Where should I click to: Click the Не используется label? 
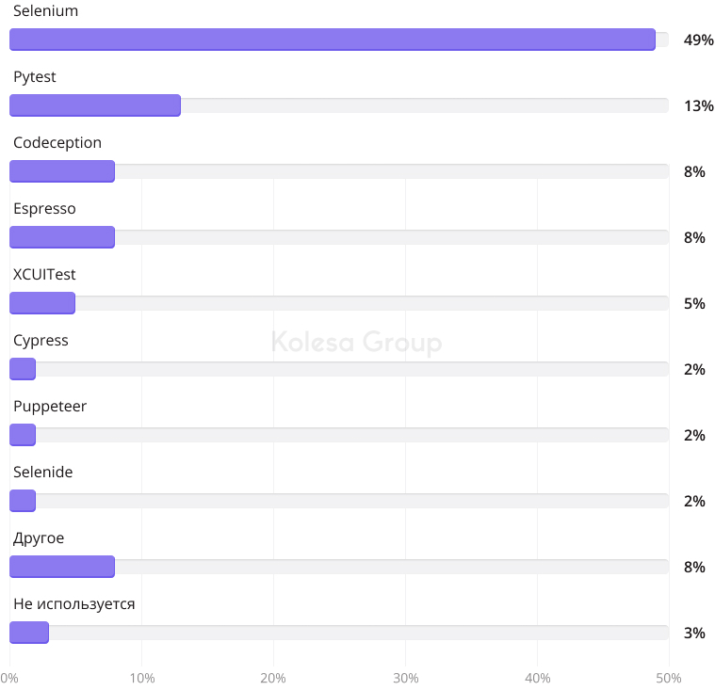click(74, 604)
